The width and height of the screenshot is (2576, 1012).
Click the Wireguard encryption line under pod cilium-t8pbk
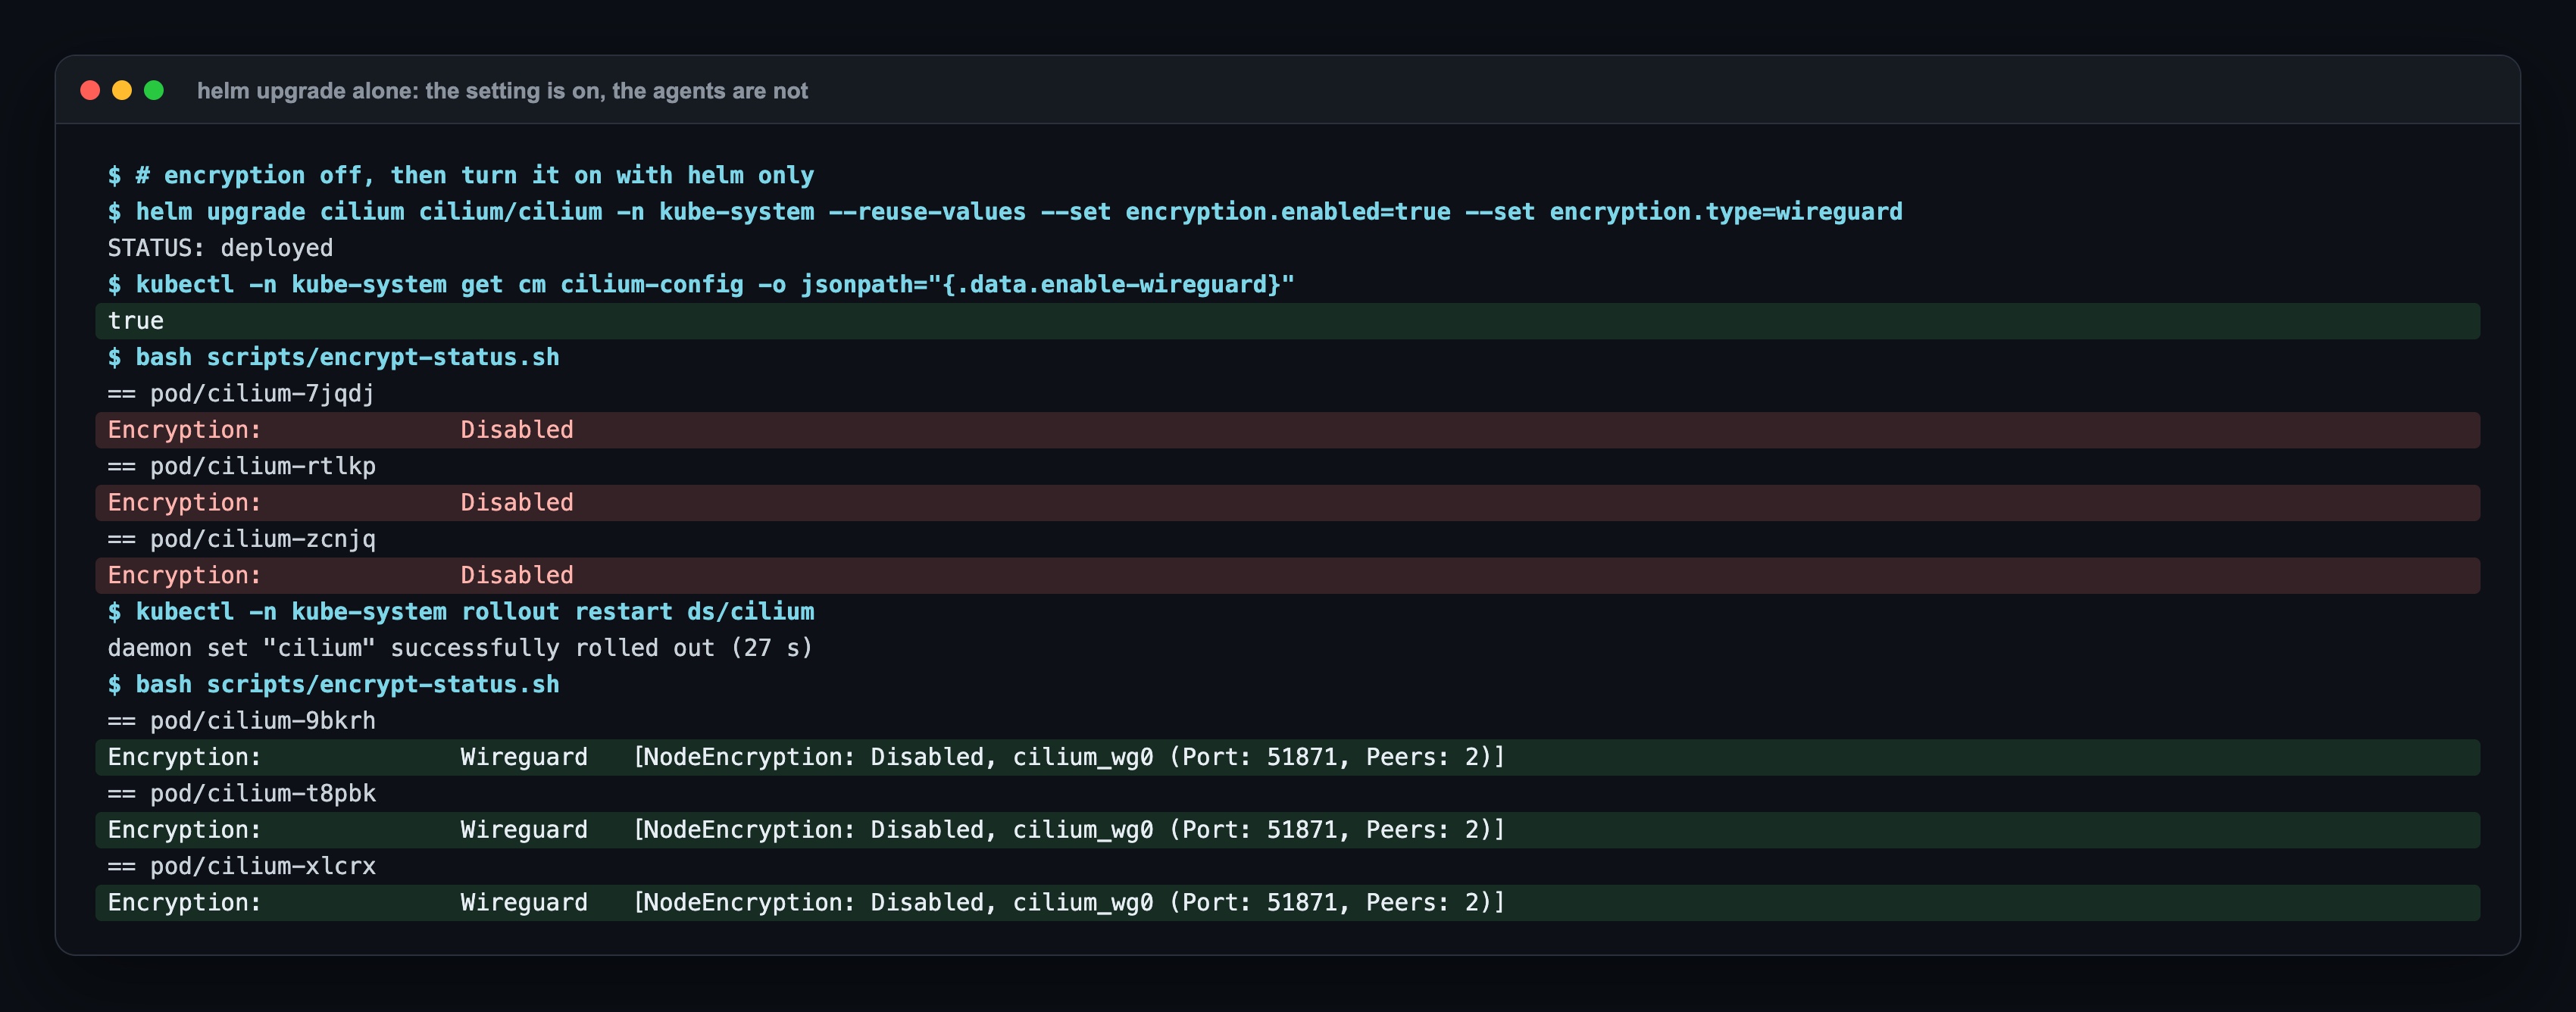(x=1288, y=830)
